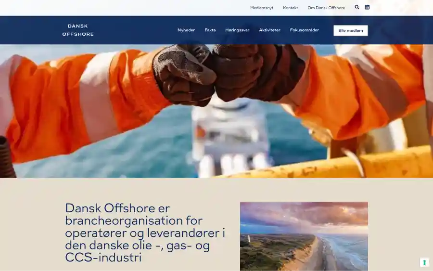Click the Dansk Offshore logo
Image resolution: width=433 pixels, height=271 pixels.
[78, 30]
